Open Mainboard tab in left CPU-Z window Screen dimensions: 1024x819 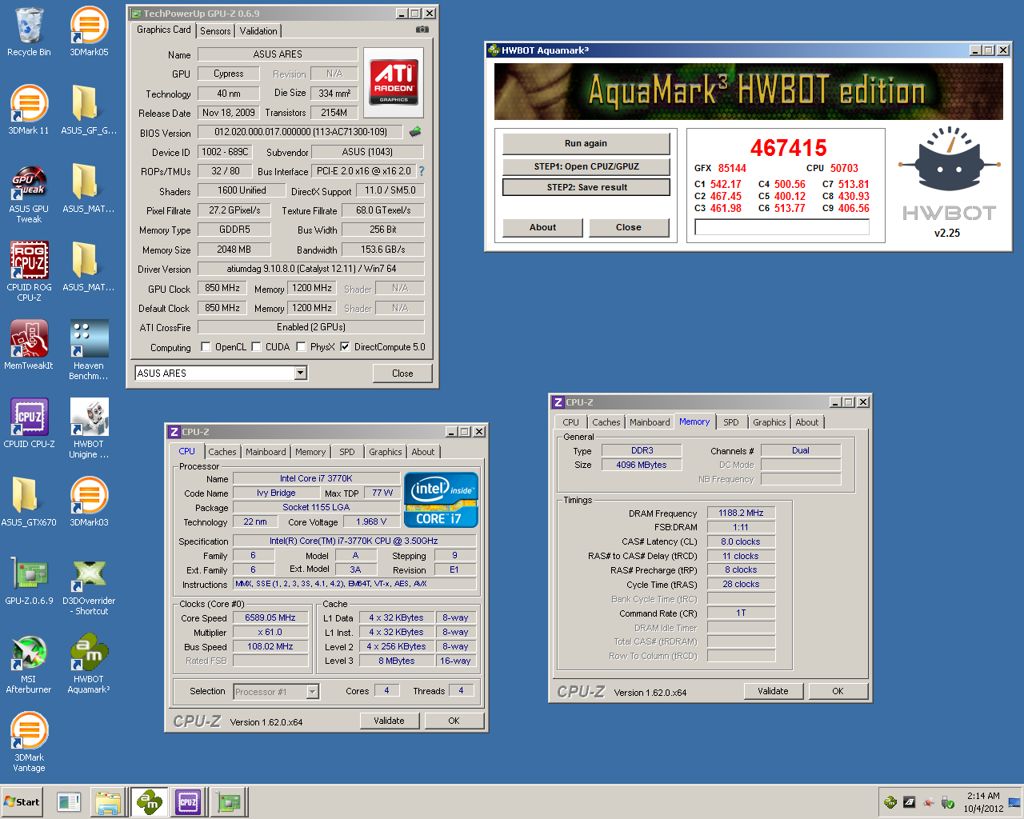point(266,452)
